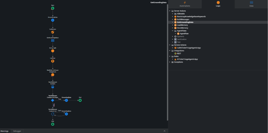Click the CallAITicketTriageAgenticApp service action icon
Image resolution: width=268 pixels, height=133 pixels.
tap(175, 48)
